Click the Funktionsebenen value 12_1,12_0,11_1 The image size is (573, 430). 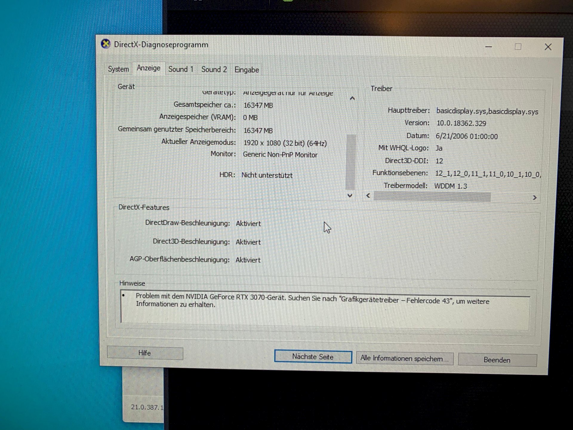tap(488, 174)
